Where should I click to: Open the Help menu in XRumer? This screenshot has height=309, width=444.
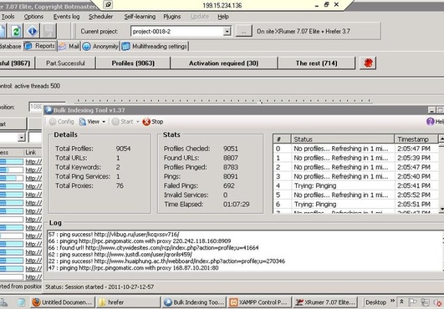223,17
